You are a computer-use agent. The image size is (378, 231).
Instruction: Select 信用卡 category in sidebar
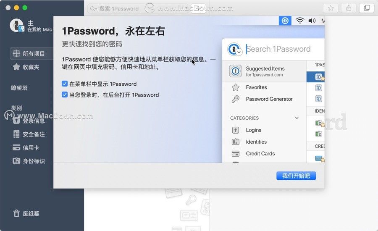click(x=26, y=147)
